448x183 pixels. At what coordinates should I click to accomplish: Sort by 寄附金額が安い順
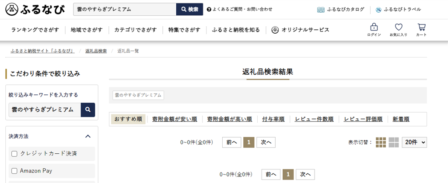click(175, 119)
